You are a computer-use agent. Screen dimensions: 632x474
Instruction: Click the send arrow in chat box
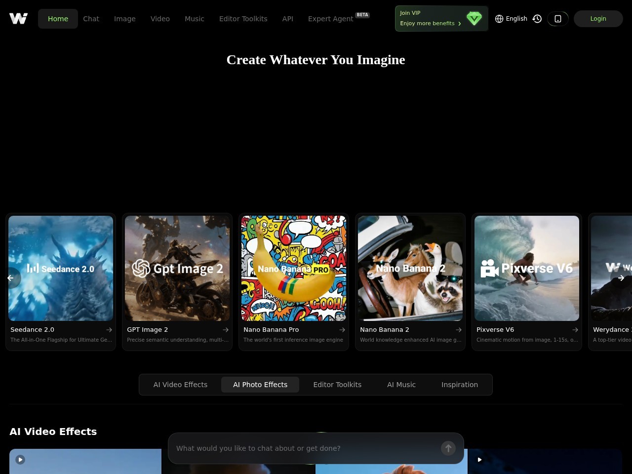448,448
